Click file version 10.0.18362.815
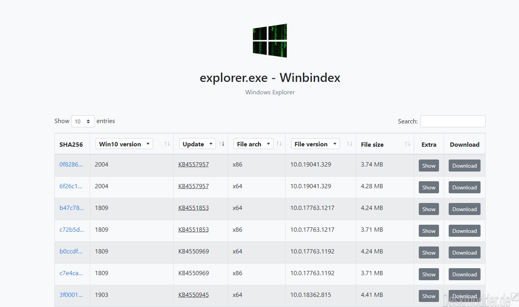The image size is (519, 307). pos(311,295)
